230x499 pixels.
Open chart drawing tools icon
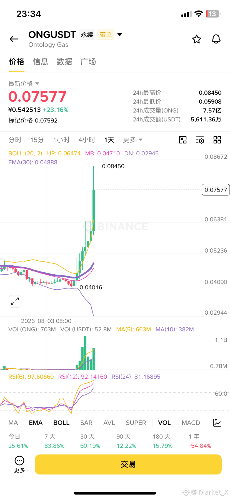pyautogui.click(x=183, y=140)
